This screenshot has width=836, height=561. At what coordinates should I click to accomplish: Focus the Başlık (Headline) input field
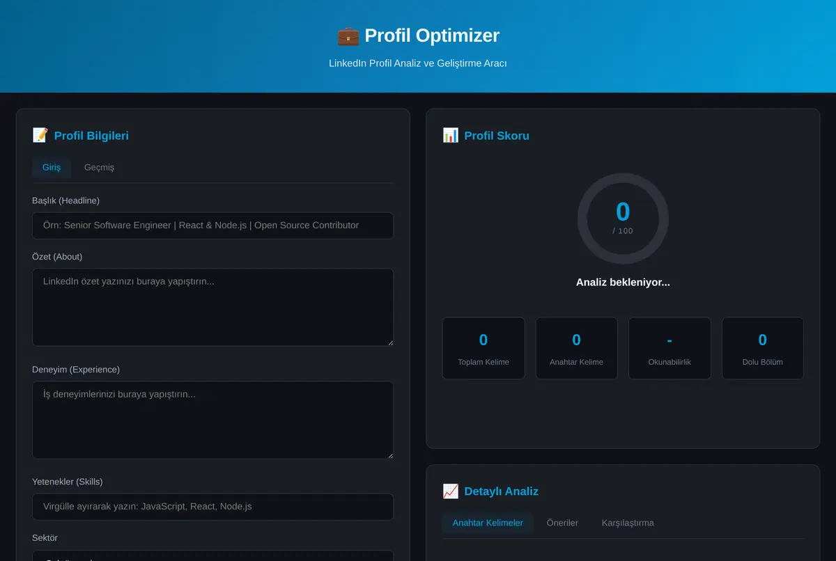(x=212, y=226)
